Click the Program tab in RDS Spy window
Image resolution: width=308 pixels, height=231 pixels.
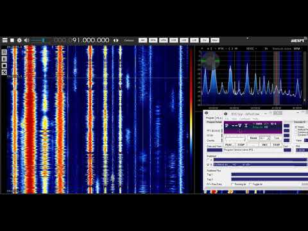click(210, 118)
